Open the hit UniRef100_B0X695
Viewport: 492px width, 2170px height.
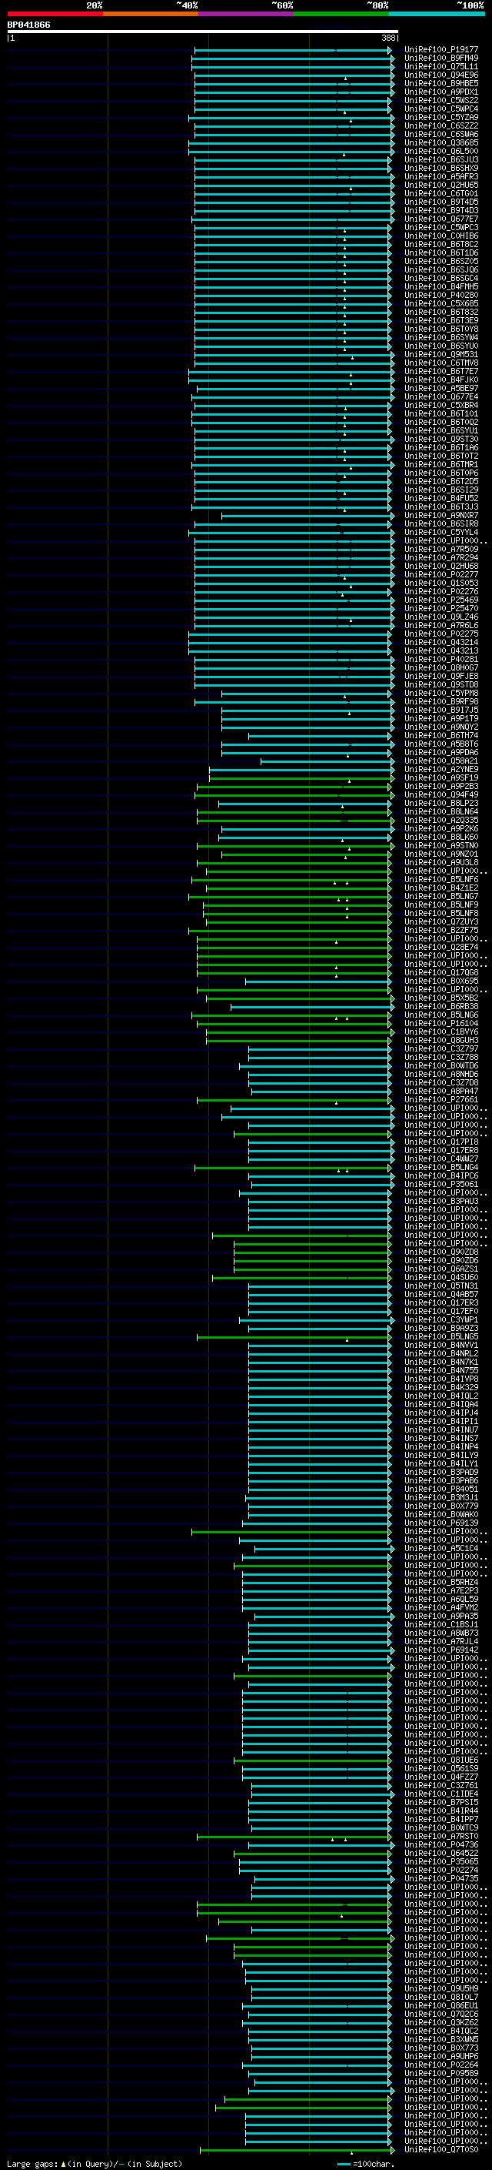click(x=440, y=981)
